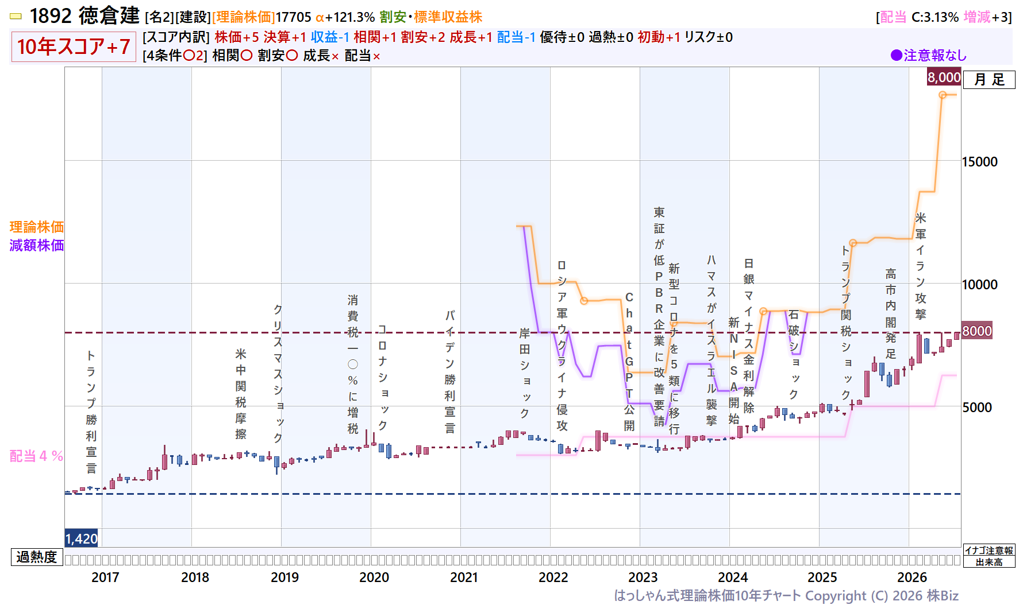
Task: Click the 減額株価 purple legend label
Action: [x=37, y=245]
